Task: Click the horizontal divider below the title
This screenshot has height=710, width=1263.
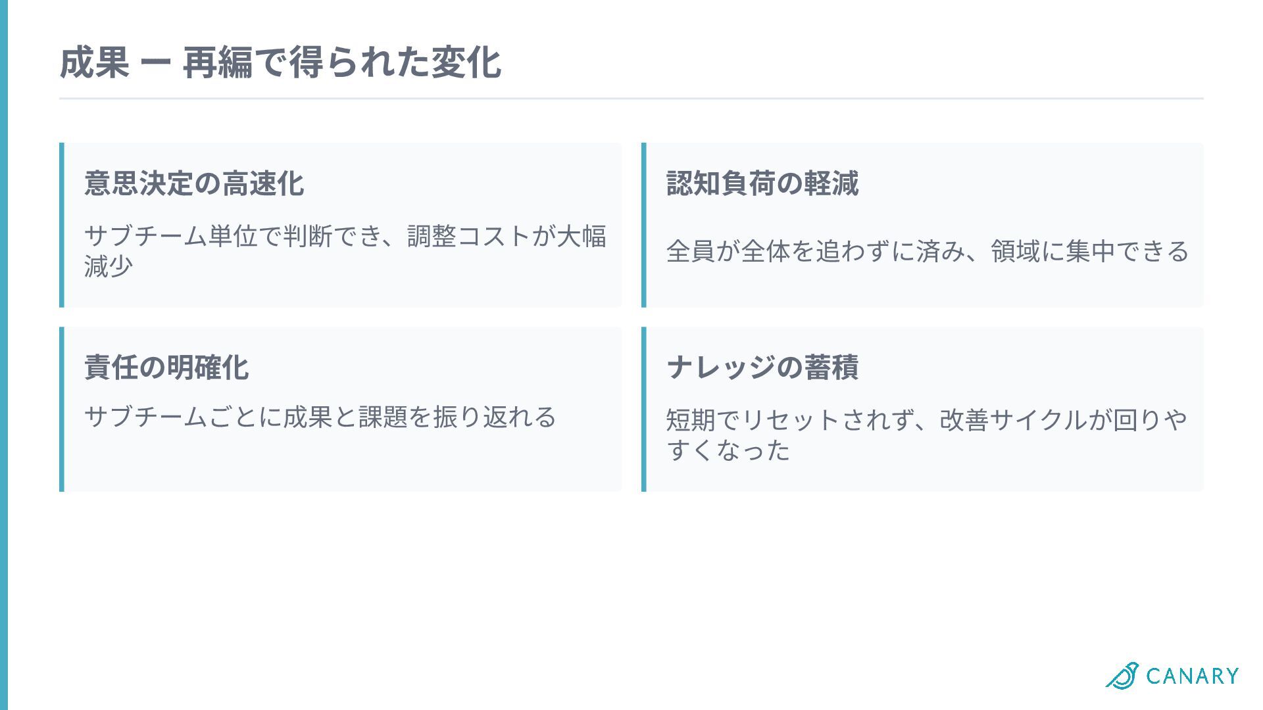Action: [631, 99]
